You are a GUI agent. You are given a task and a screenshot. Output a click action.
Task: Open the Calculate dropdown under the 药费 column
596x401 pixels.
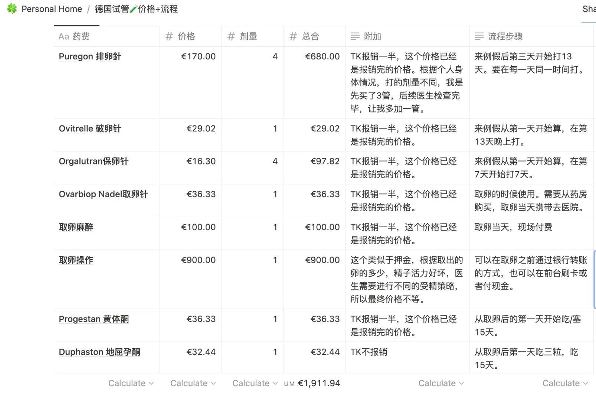coord(131,383)
